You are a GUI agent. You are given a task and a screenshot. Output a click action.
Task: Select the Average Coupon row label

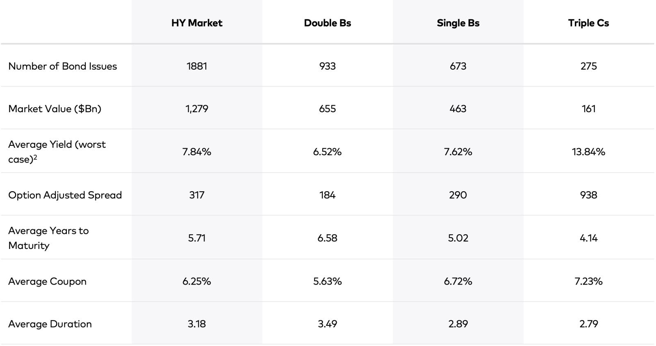click(x=47, y=281)
